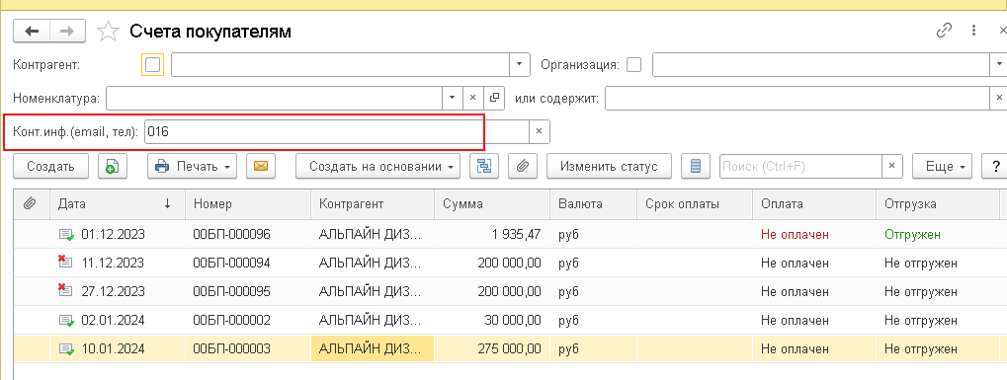The height and width of the screenshot is (380, 1007).
Task: Click the posted document icon for 01.12.2023
Action: (x=66, y=235)
